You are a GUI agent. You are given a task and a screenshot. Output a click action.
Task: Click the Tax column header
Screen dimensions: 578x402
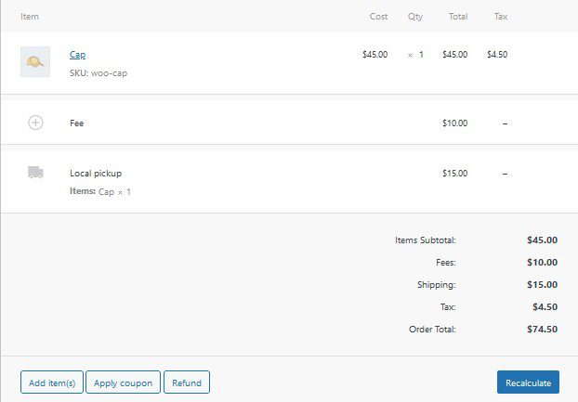[x=501, y=17]
